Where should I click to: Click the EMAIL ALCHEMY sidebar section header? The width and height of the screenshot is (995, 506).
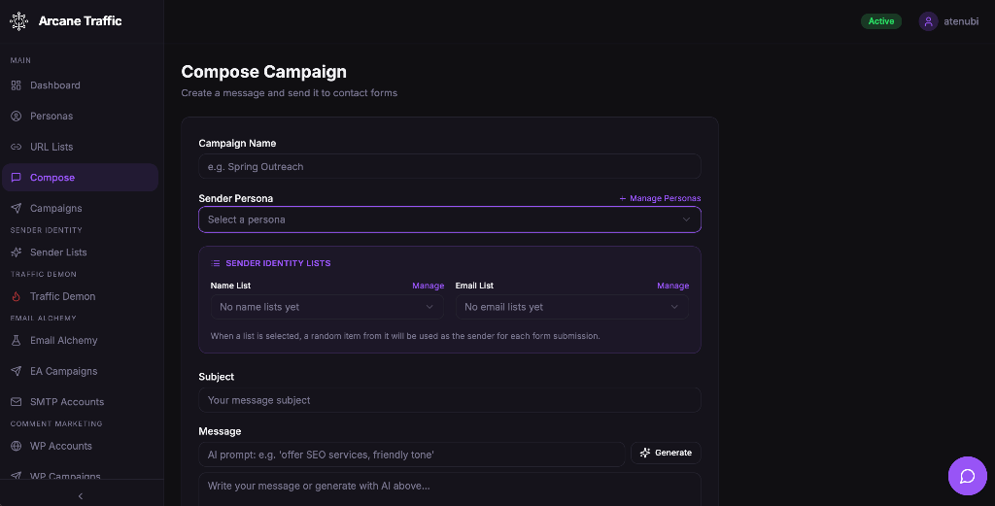tap(43, 319)
